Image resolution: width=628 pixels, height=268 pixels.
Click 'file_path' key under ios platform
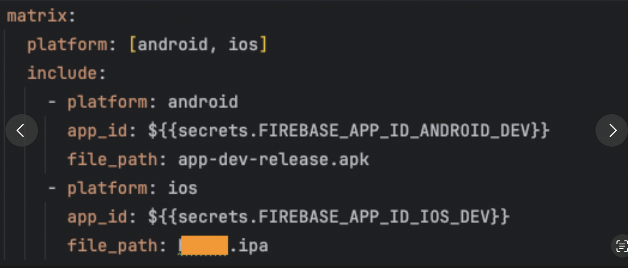point(112,246)
